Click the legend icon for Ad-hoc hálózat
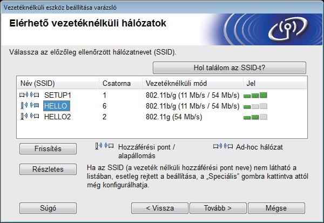 [x=223, y=146]
